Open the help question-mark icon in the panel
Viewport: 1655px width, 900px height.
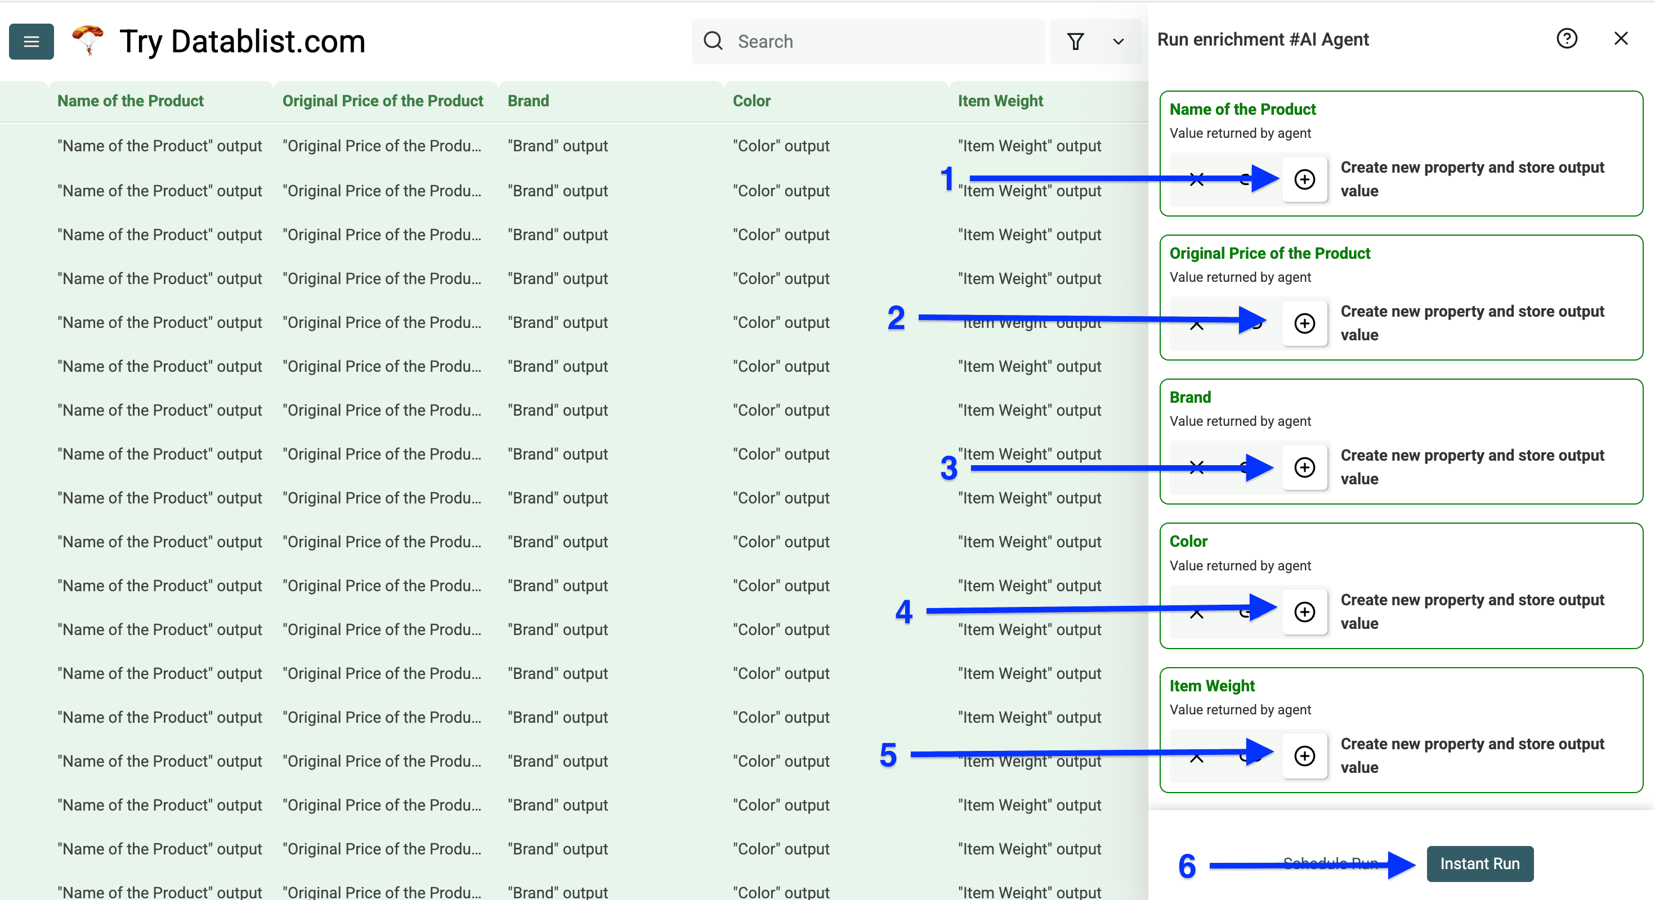tap(1568, 38)
